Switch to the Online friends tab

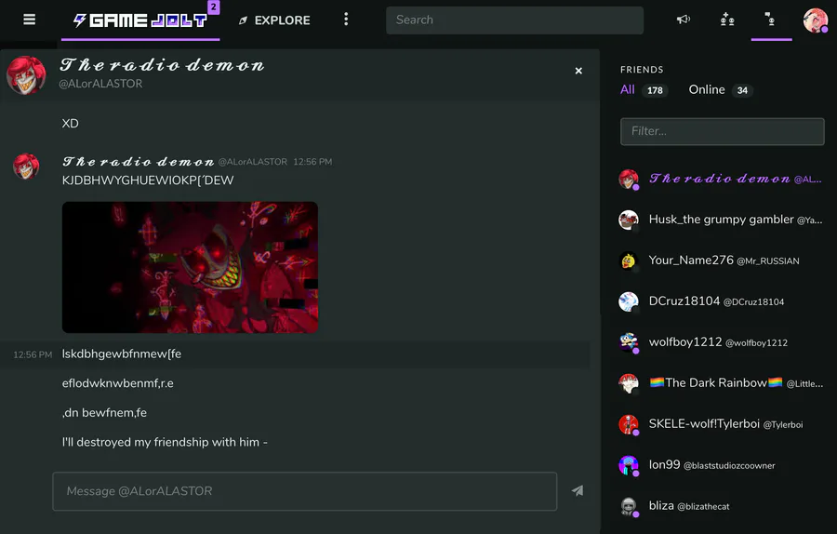coord(720,89)
